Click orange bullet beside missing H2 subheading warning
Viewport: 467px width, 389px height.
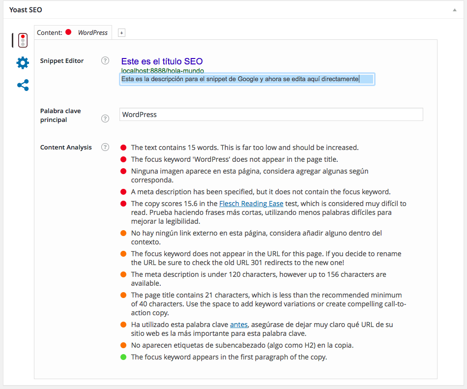123,345
